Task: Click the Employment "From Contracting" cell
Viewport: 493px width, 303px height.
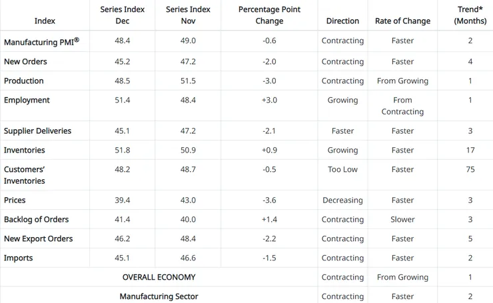Action: click(402, 106)
